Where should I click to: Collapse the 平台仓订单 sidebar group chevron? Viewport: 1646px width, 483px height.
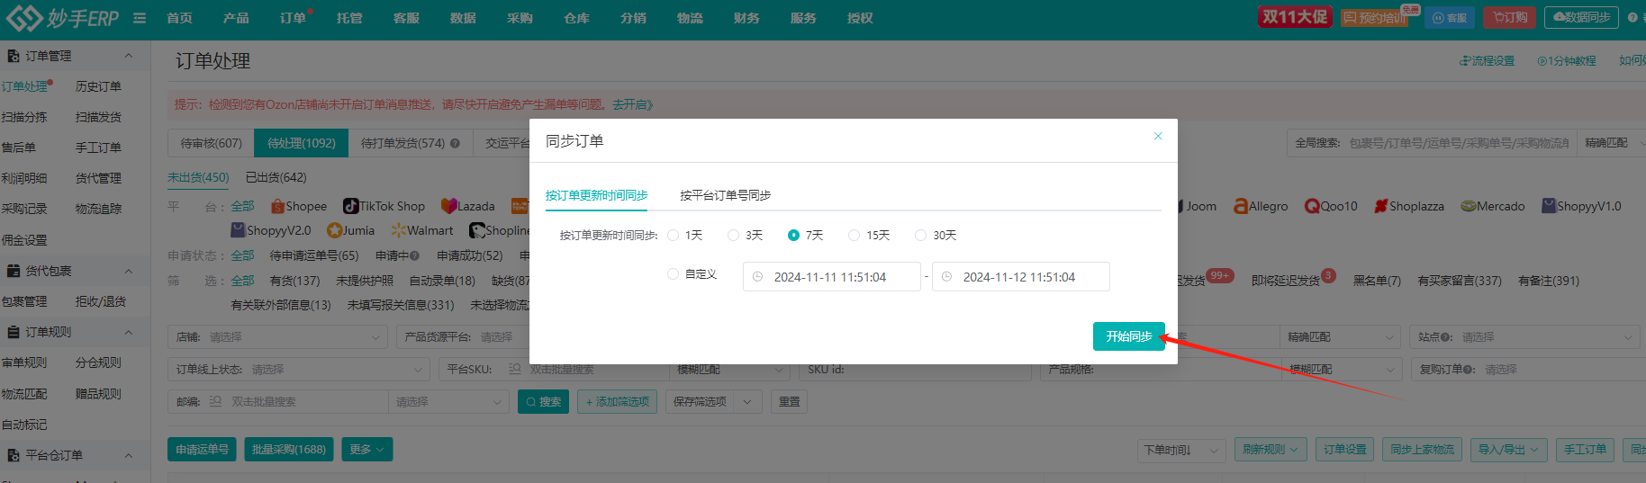(129, 455)
